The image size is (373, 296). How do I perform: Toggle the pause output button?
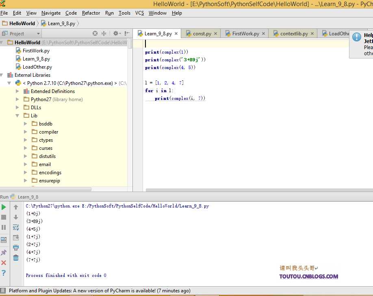pos(4,227)
